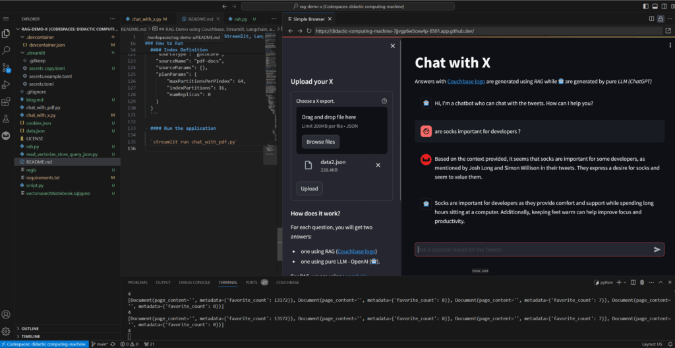This screenshot has height=348, width=675.
Task: Open terminal more actions ellipsis
Action: click(651, 283)
